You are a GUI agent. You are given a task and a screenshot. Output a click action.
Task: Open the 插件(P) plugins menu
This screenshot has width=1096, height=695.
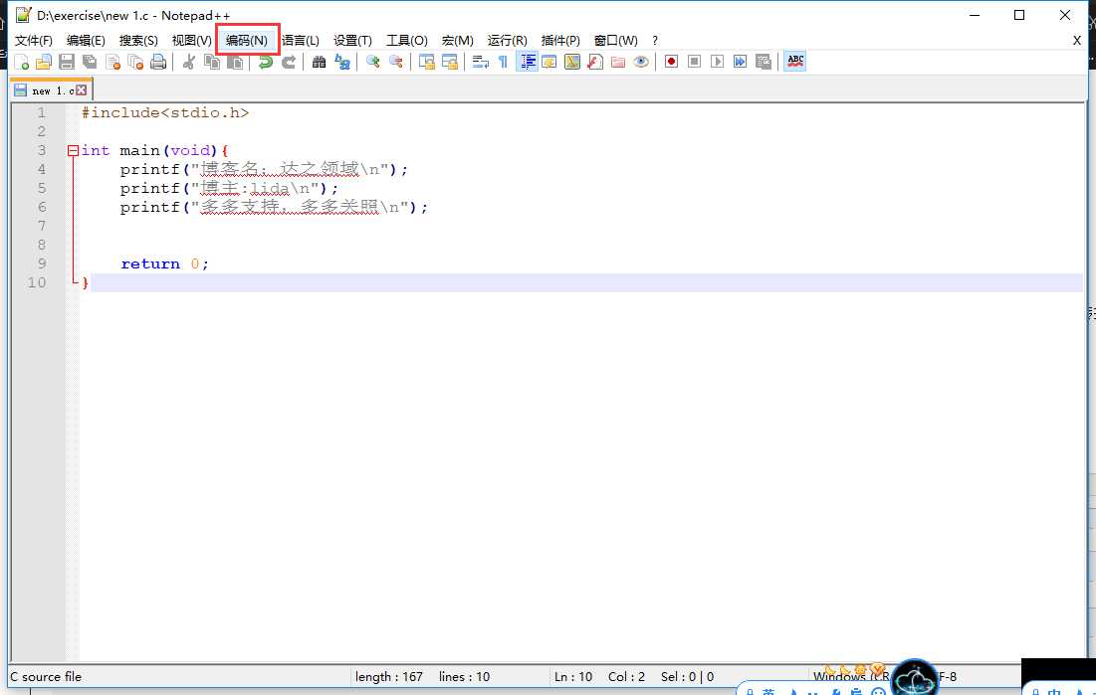pos(560,41)
